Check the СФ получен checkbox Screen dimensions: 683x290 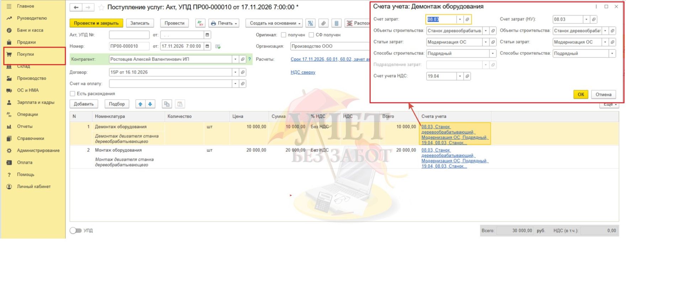[x=311, y=35]
